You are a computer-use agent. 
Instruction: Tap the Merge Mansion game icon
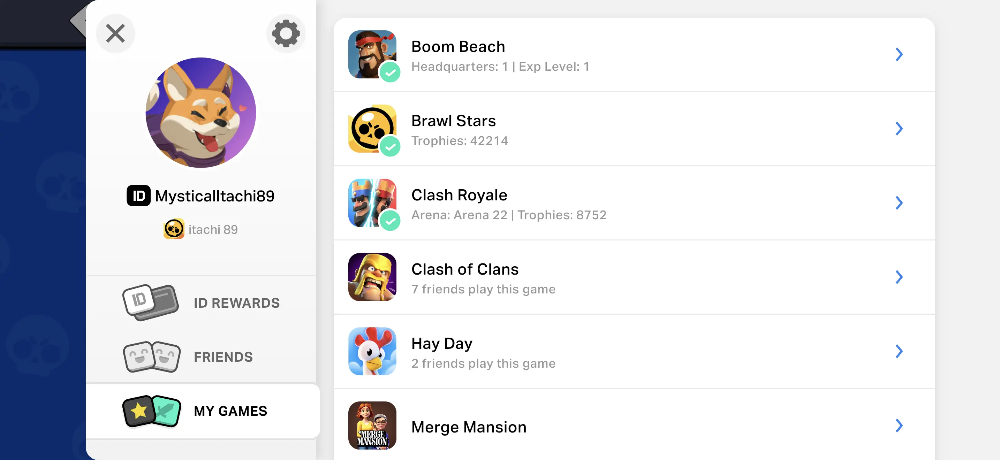coord(372,425)
